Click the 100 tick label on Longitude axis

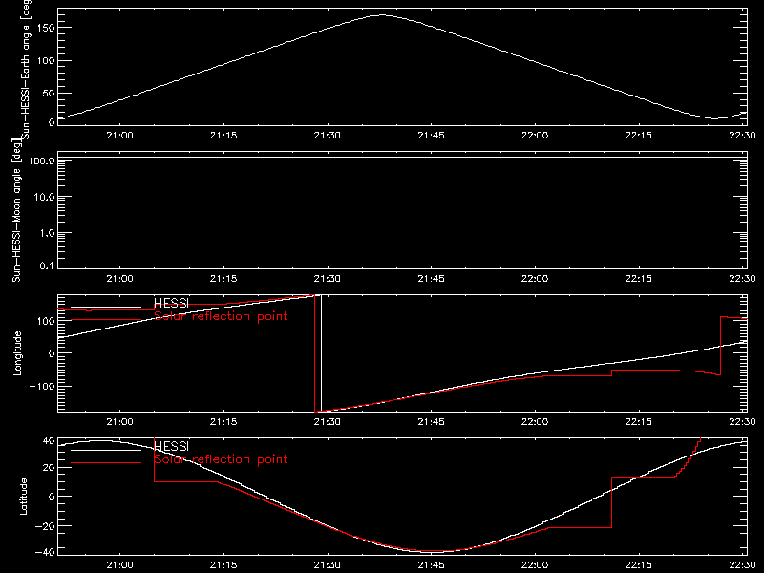45,321
